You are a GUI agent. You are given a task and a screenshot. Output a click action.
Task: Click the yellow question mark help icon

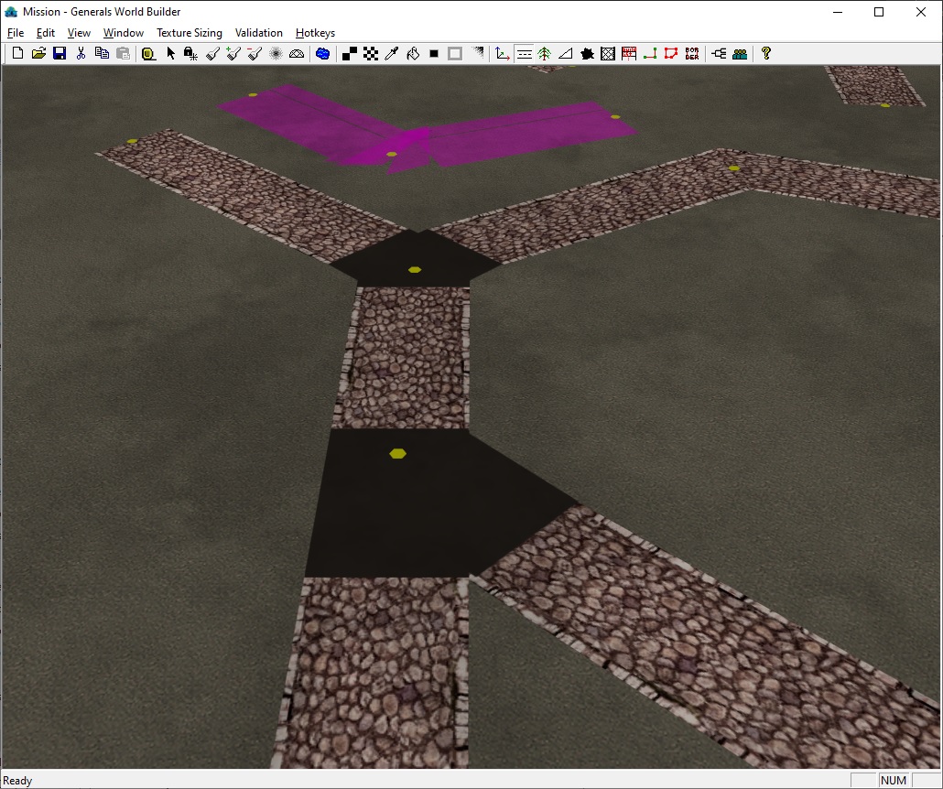[x=765, y=53]
